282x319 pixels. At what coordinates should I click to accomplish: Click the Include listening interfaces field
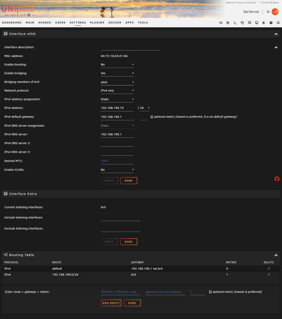(121, 218)
